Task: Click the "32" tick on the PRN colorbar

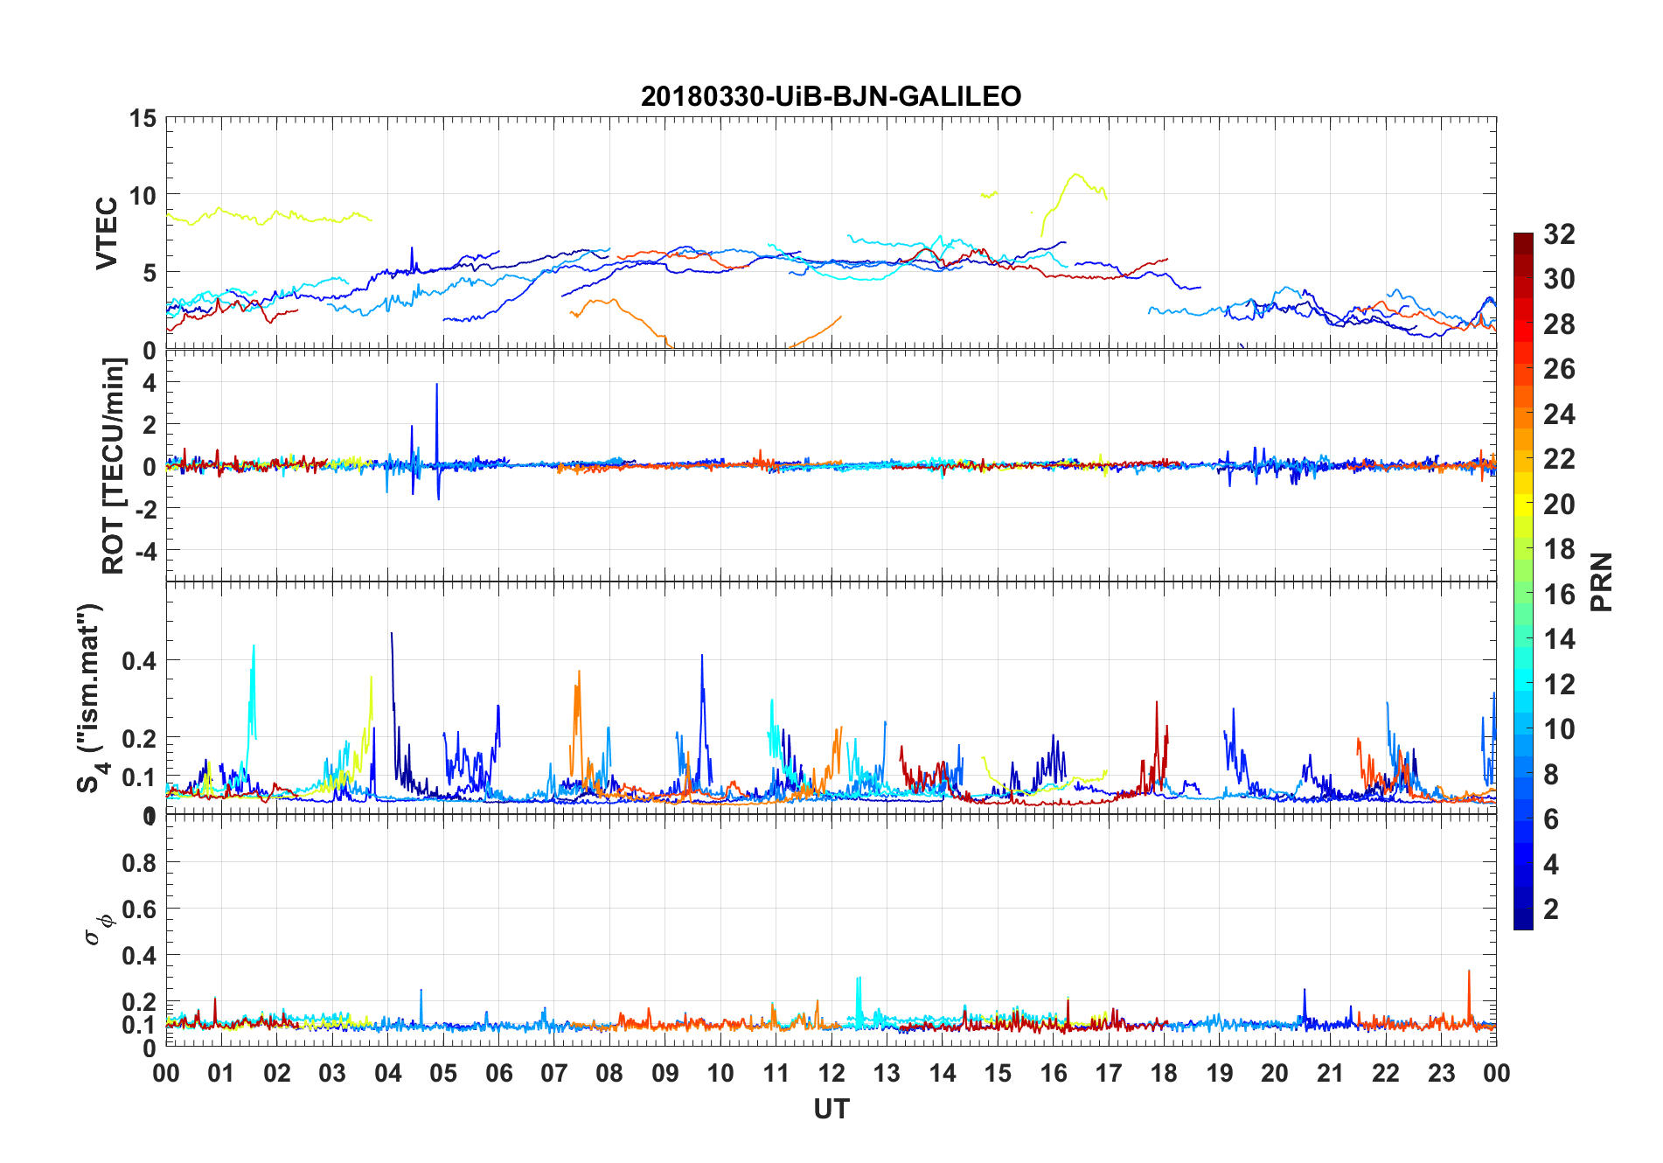Action: click(1559, 234)
